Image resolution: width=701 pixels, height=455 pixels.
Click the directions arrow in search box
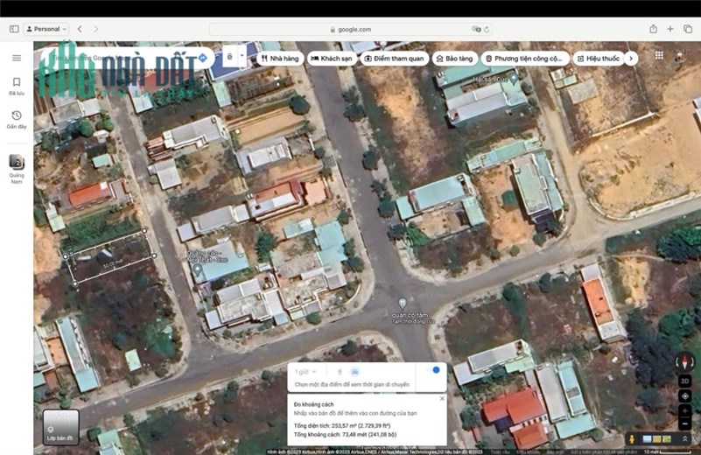(x=202, y=58)
